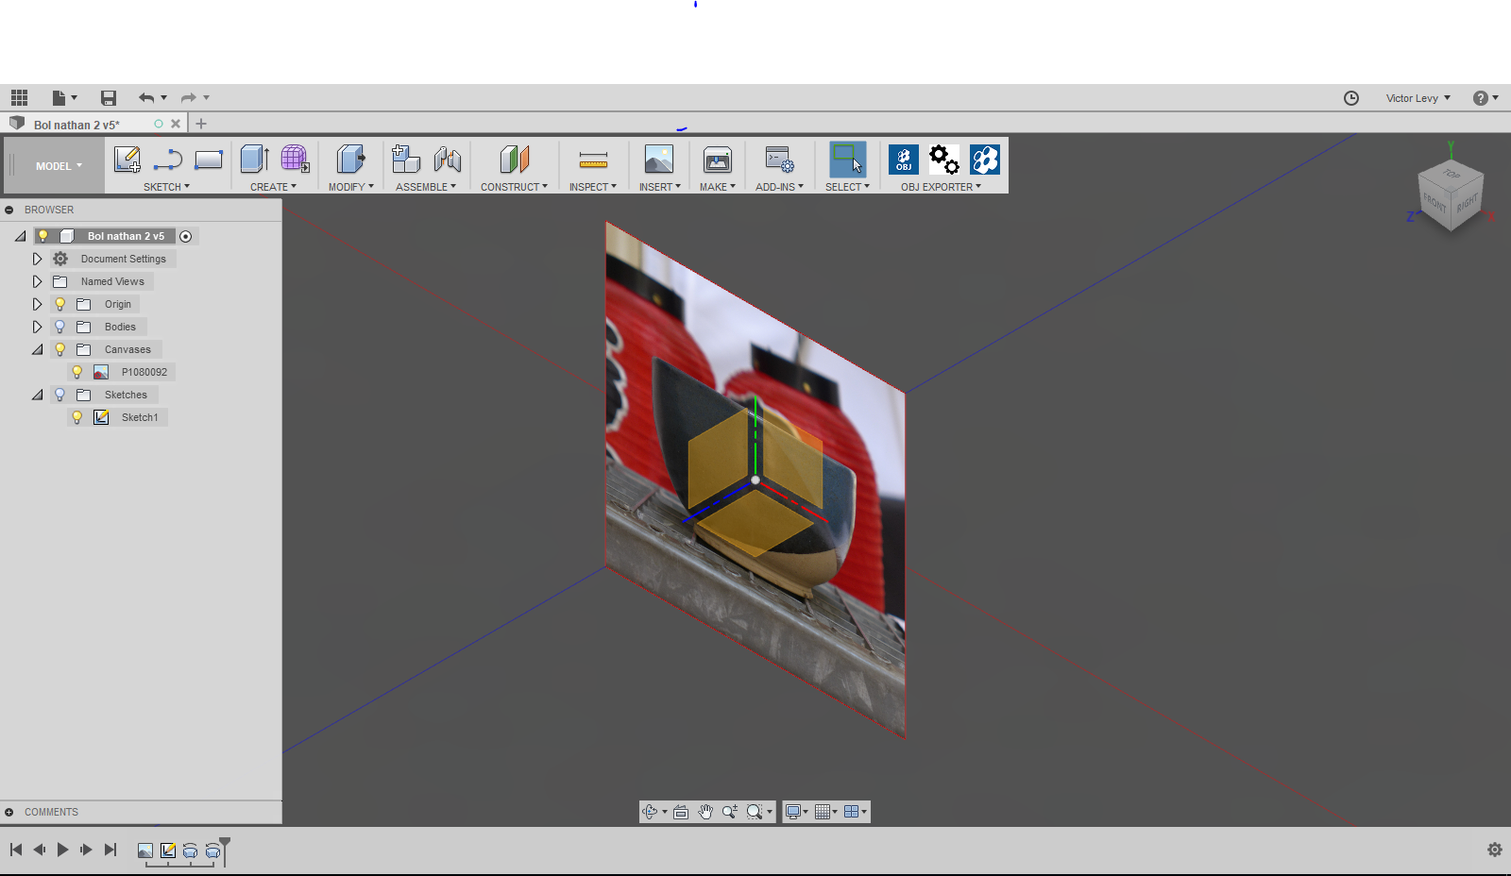Activate the Select tool icon

[x=847, y=160]
